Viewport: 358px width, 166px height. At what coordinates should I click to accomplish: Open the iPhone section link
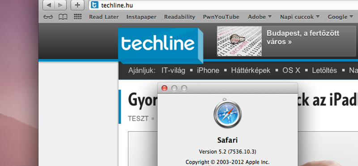[x=208, y=70]
